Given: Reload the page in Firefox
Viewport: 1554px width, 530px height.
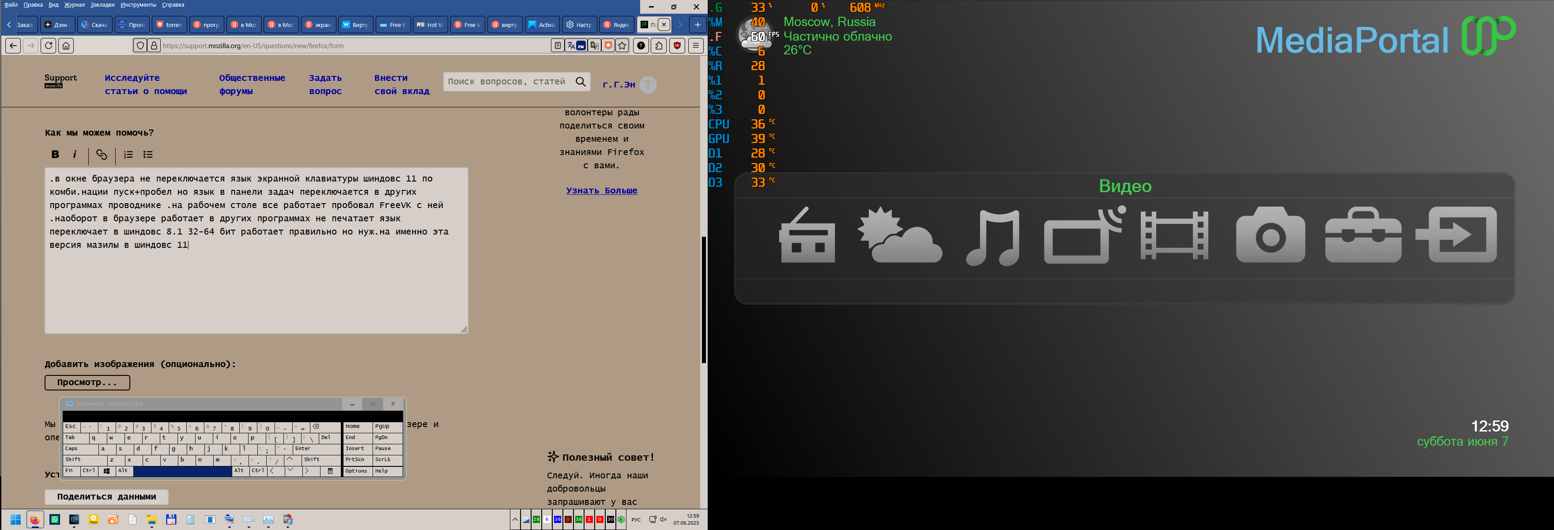Looking at the screenshot, I should pyautogui.click(x=49, y=45).
